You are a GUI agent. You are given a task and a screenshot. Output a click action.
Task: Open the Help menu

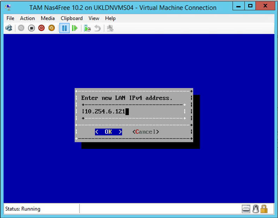tap(110, 18)
